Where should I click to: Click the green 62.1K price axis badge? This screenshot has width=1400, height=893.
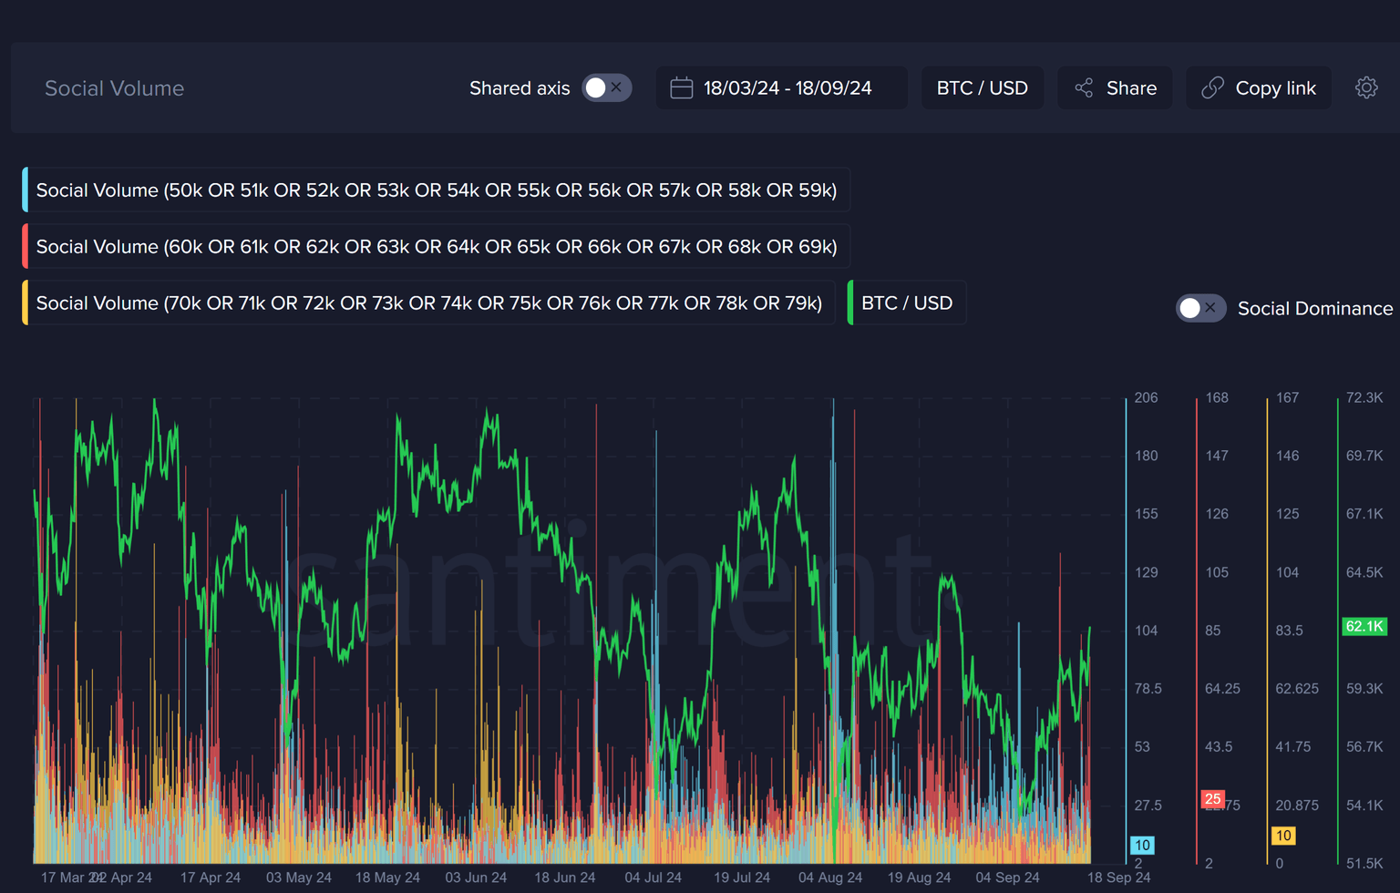(x=1364, y=626)
